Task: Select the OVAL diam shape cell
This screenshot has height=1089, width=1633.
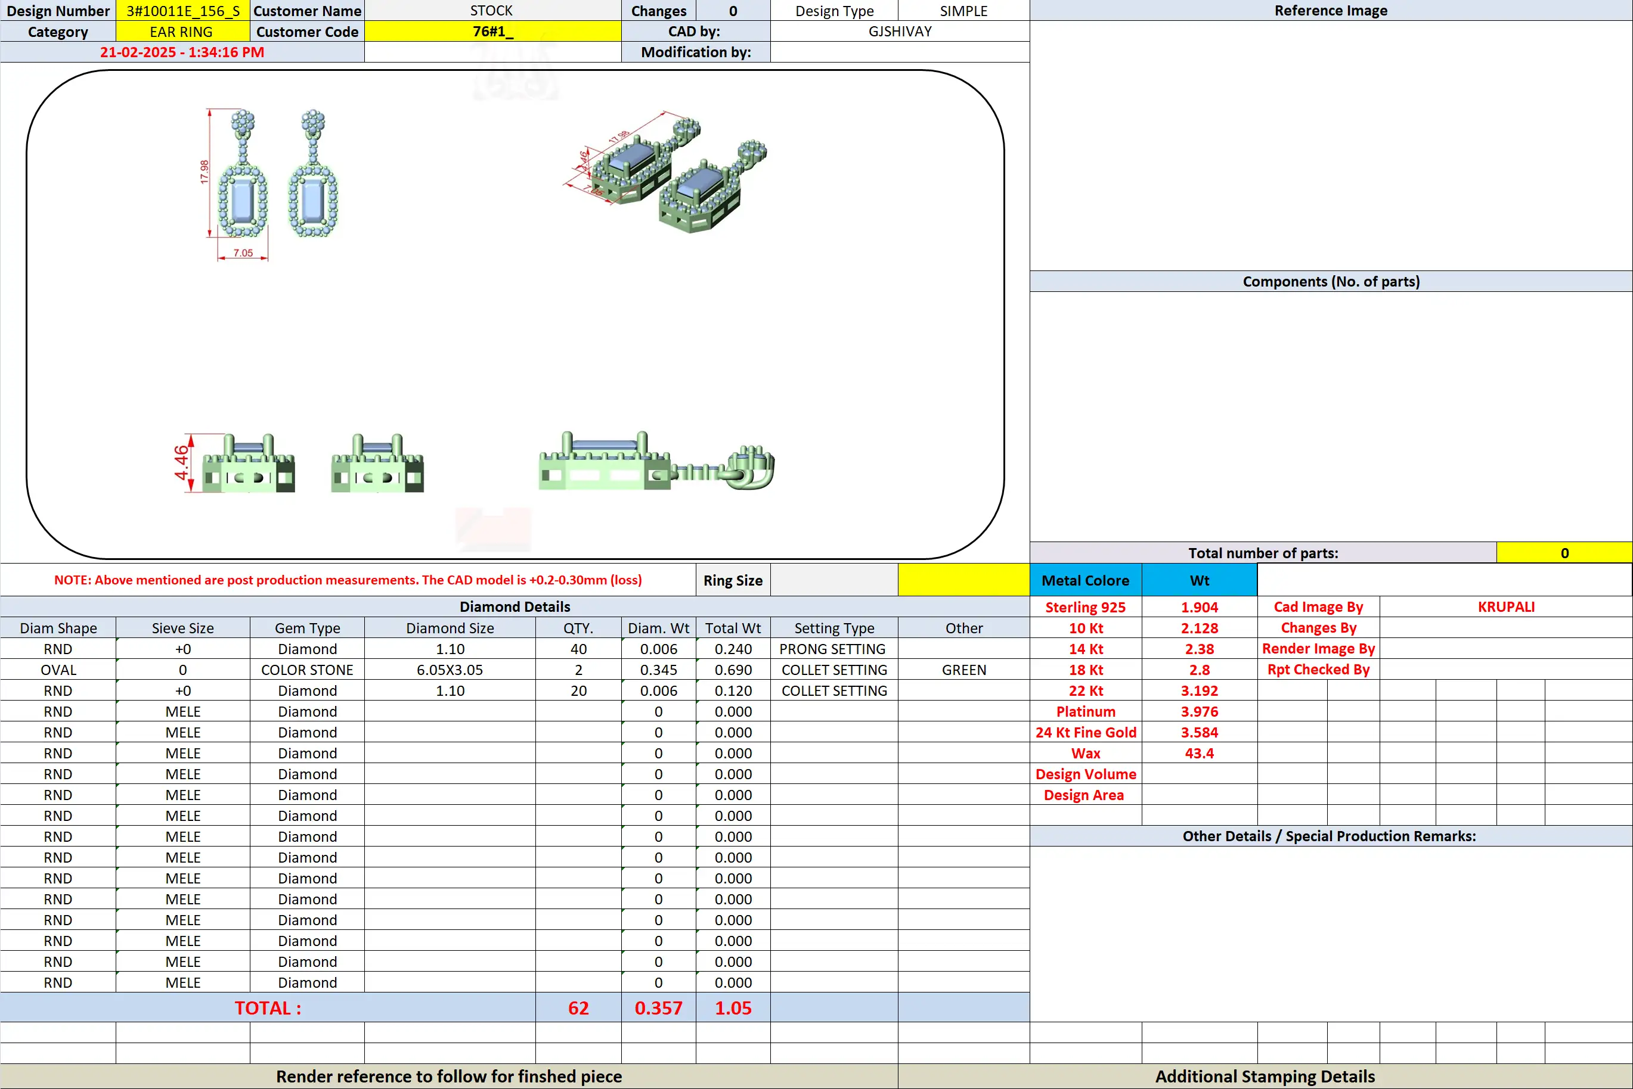Action: click(58, 670)
